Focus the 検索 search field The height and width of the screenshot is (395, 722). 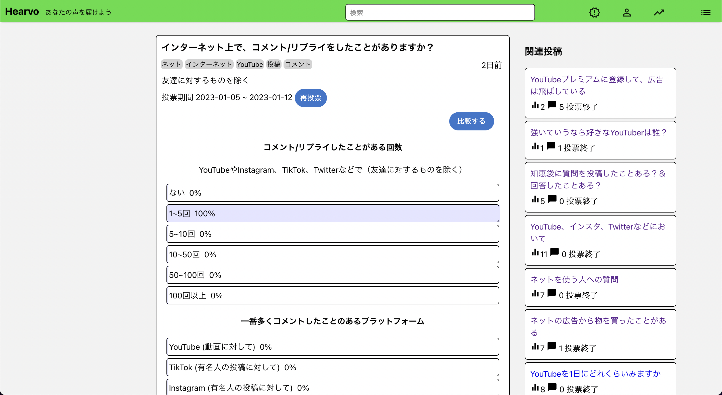tap(440, 13)
